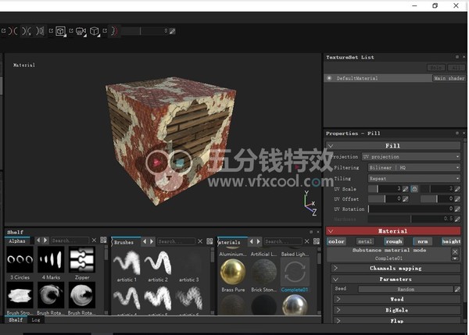Expand the Channels mapping section

pos(395,268)
